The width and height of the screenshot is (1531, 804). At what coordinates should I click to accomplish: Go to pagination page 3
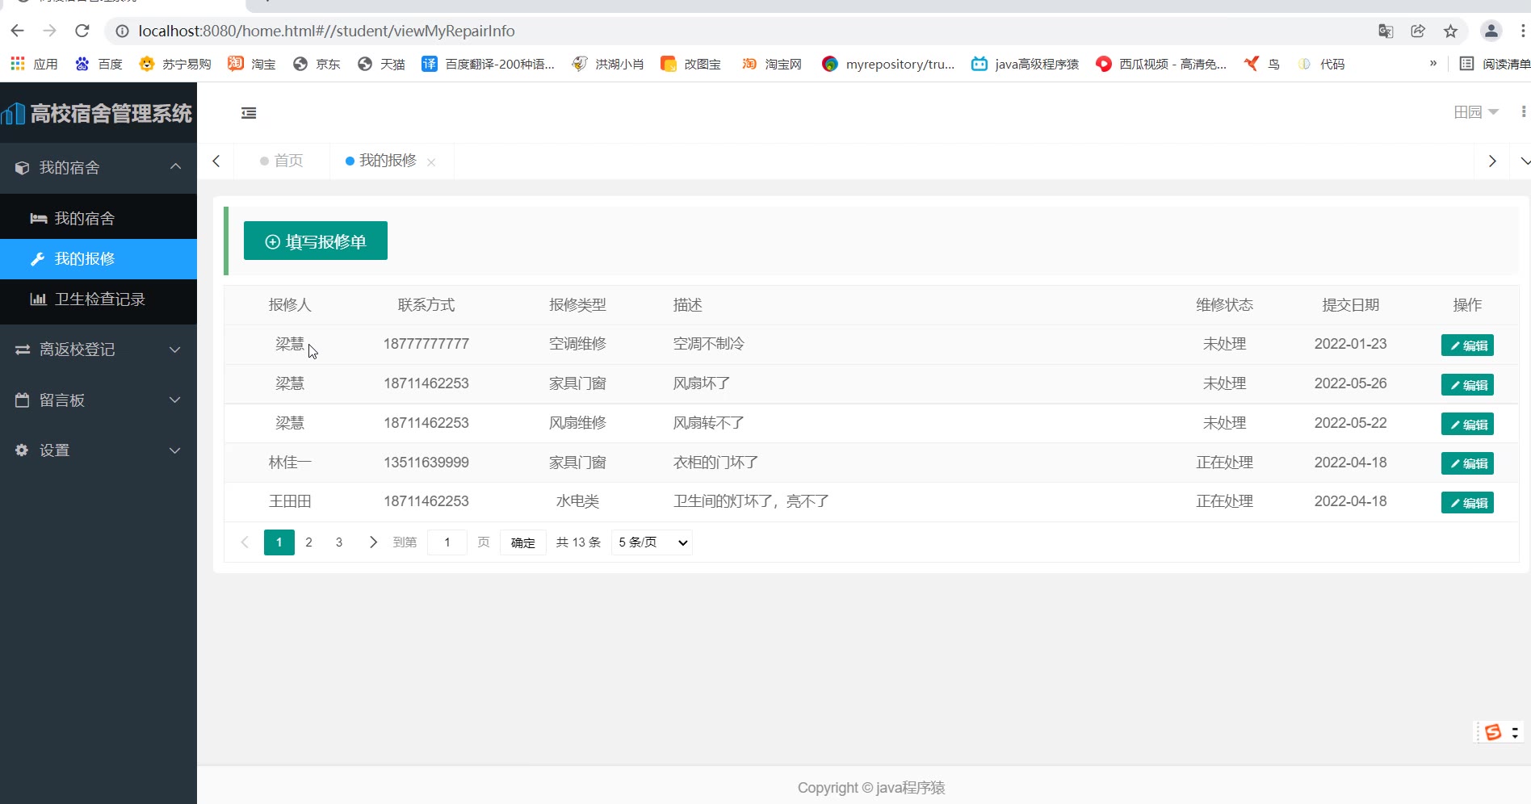[x=339, y=542]
